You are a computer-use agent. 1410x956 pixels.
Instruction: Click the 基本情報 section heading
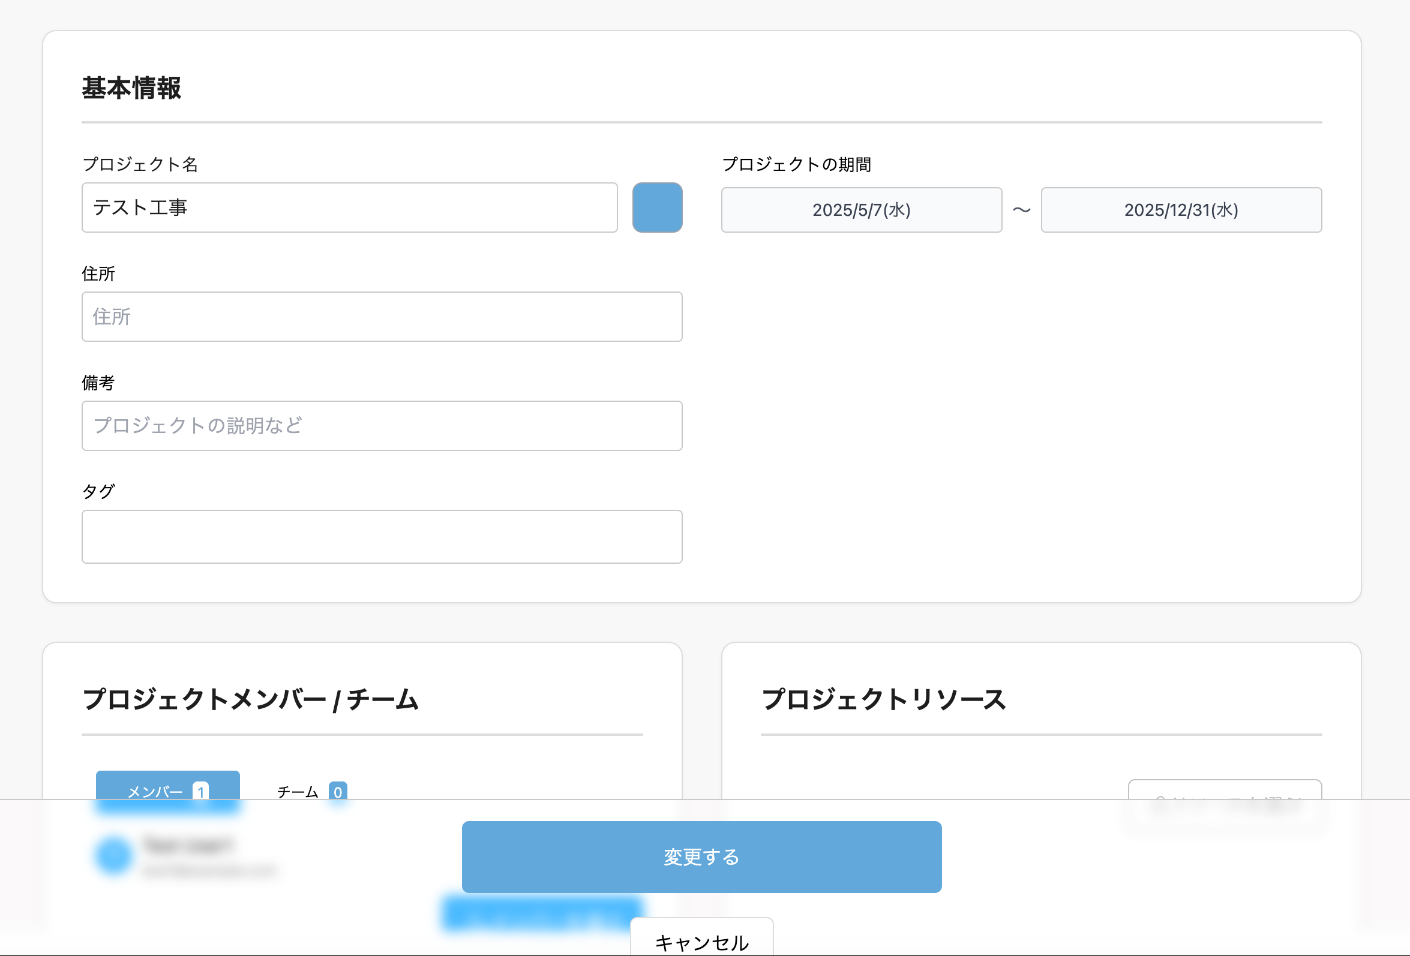[131, 88]
